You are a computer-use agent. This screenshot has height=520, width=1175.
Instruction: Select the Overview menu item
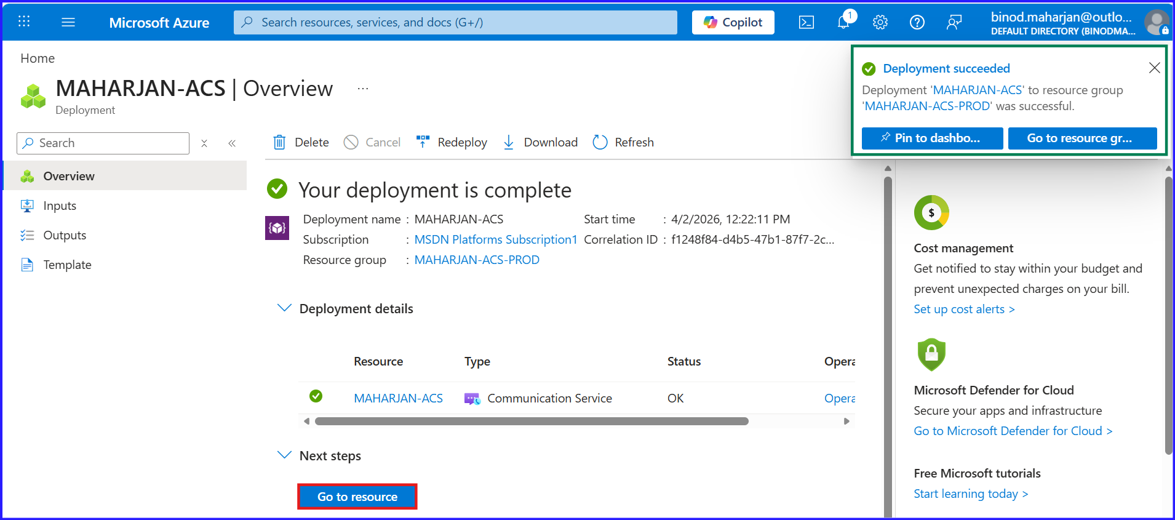pyautogui.click(x=125, y=176)
